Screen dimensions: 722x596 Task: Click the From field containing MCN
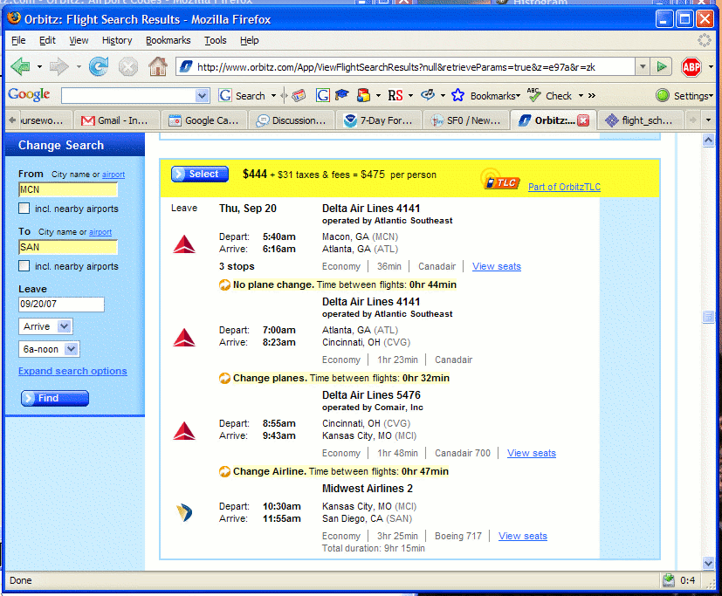[68, 189]
